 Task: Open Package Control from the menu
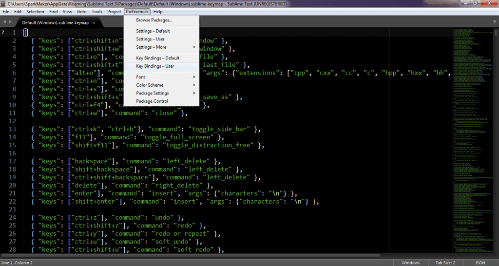coord(152,101)
